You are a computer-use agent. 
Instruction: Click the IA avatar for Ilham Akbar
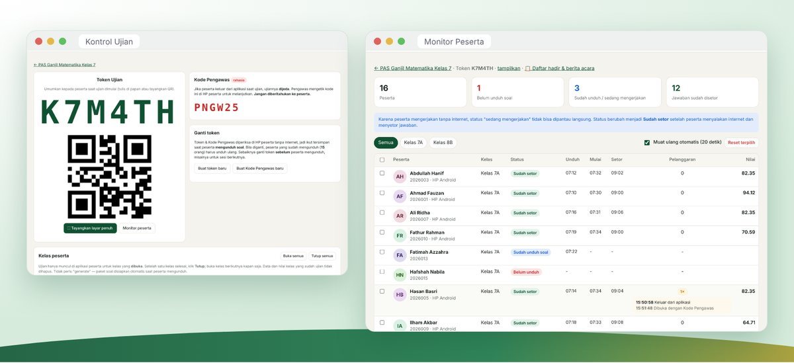(x=400, y=326)
